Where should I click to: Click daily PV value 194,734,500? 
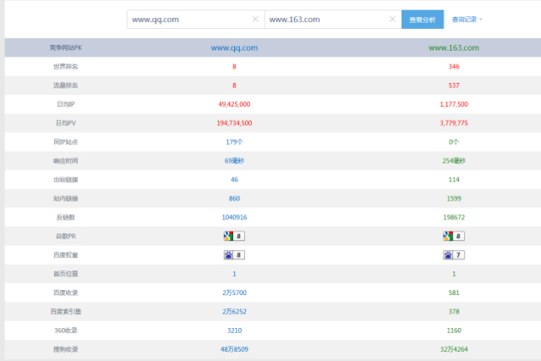(x=234, y=123)
